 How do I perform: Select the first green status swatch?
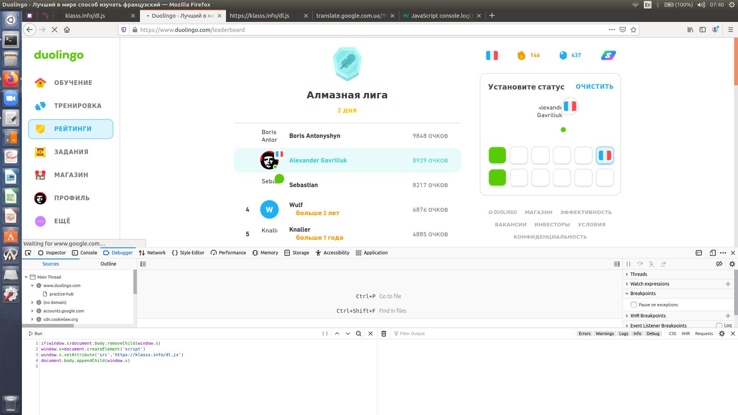(497, 156)
